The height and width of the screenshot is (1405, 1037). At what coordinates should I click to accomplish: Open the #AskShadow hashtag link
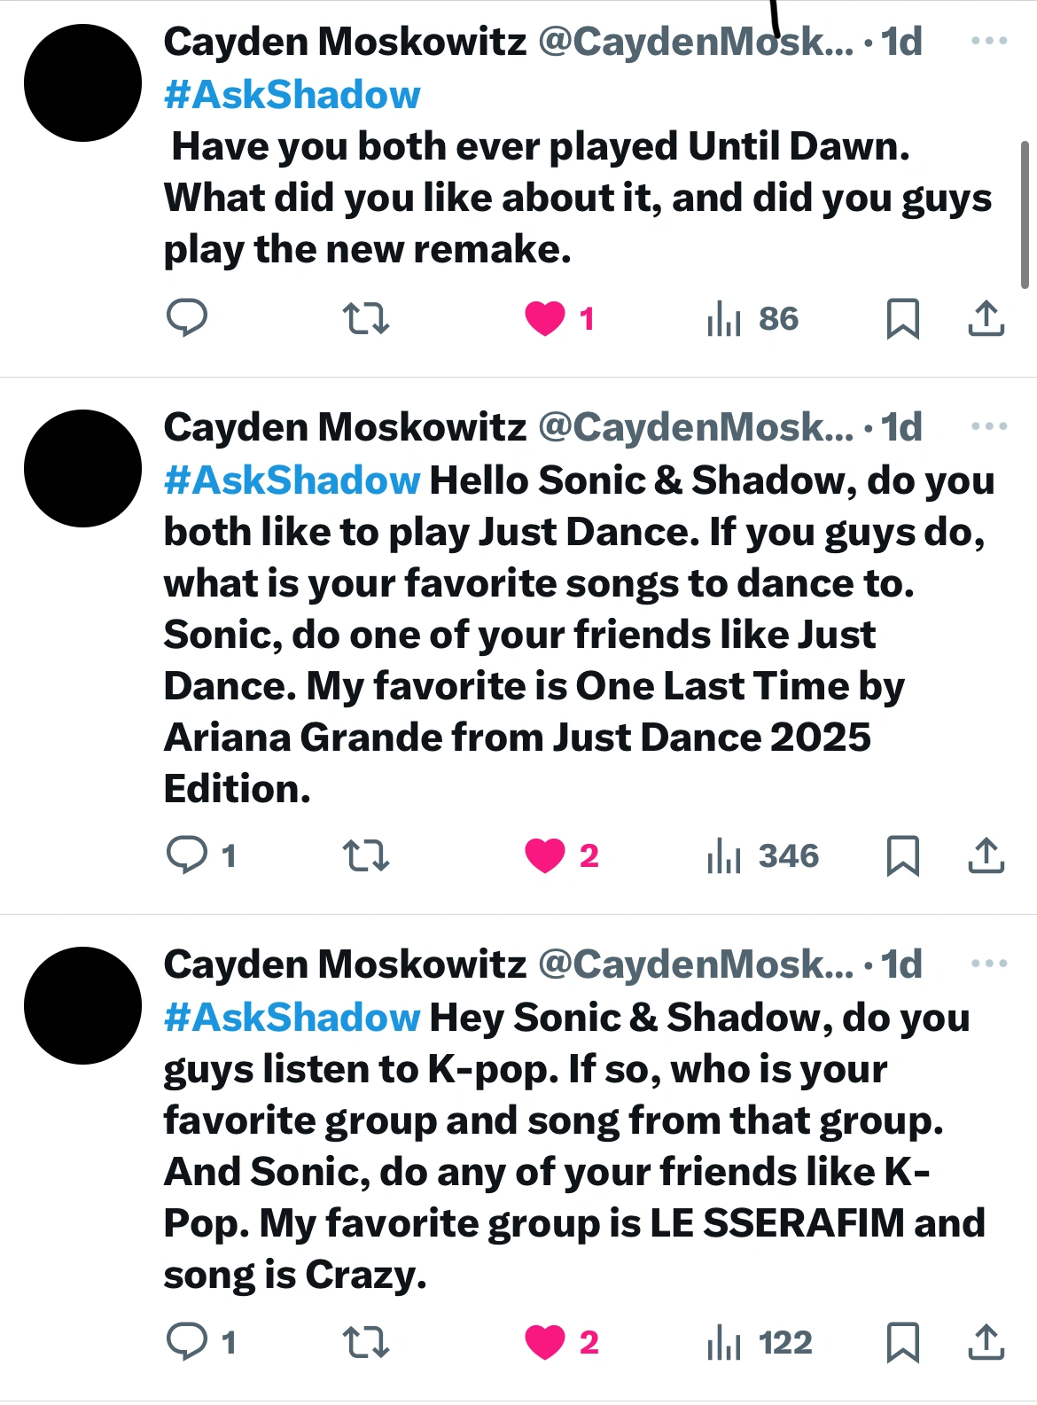(x=290, y=93)
